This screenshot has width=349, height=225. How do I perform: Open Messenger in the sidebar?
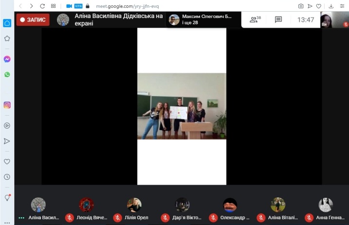[x=7, y=59]
